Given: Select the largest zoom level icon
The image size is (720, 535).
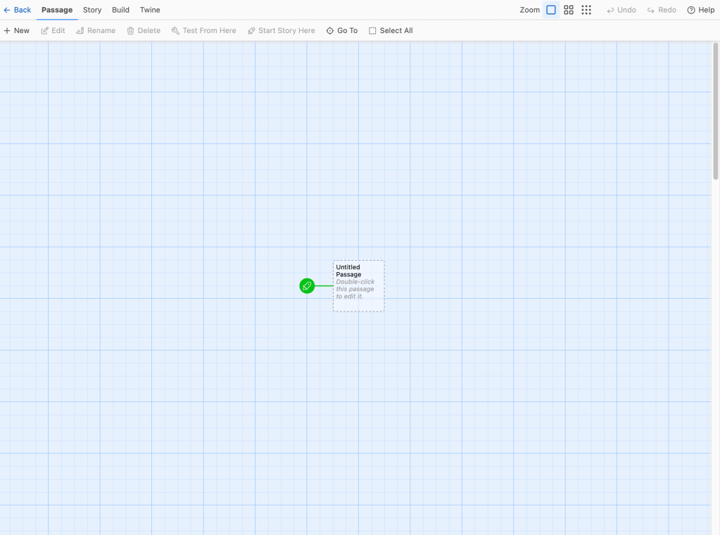Looking at the screenshot, I should coord(551,10).
